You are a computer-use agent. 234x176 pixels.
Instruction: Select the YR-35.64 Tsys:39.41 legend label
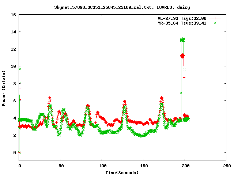182,23
